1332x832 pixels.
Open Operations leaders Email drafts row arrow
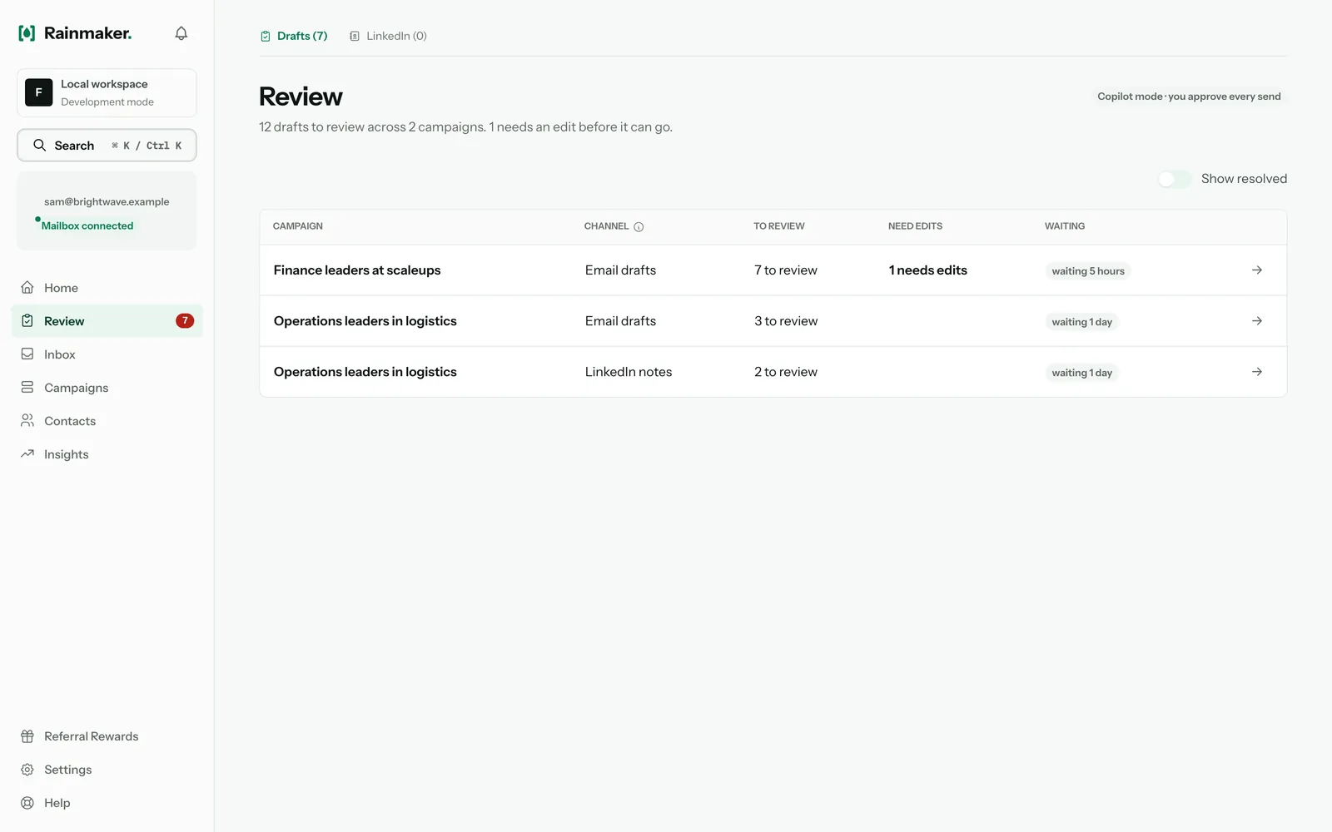(x=1257, y=321)
